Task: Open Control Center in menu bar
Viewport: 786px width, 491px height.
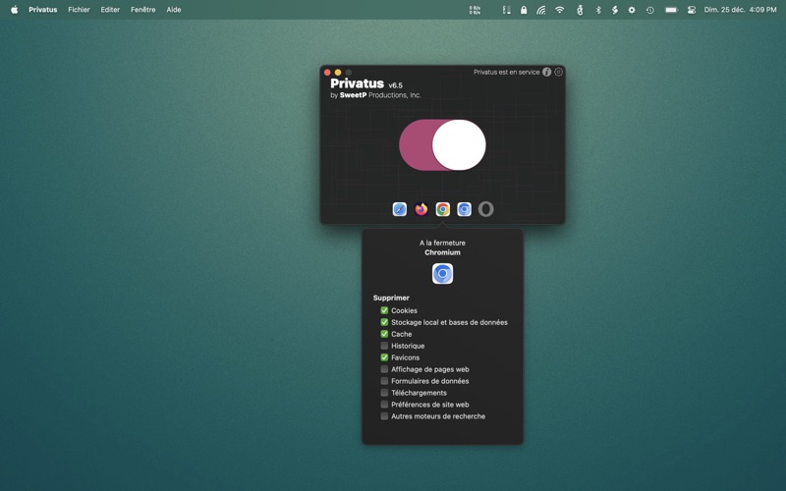Action: click(x=692, y=10)
